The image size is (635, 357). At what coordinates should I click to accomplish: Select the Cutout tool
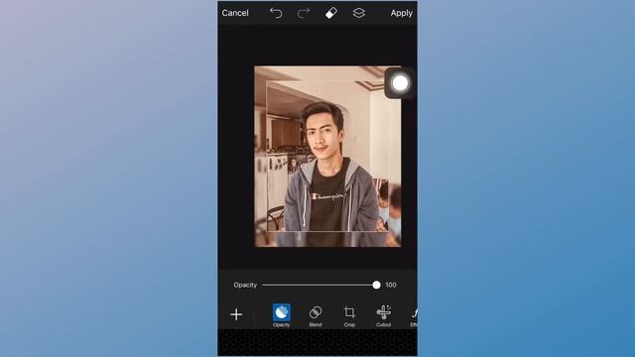coord(384,315)
